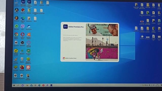Open taskbar search magnifier

[x=18, y=85]
